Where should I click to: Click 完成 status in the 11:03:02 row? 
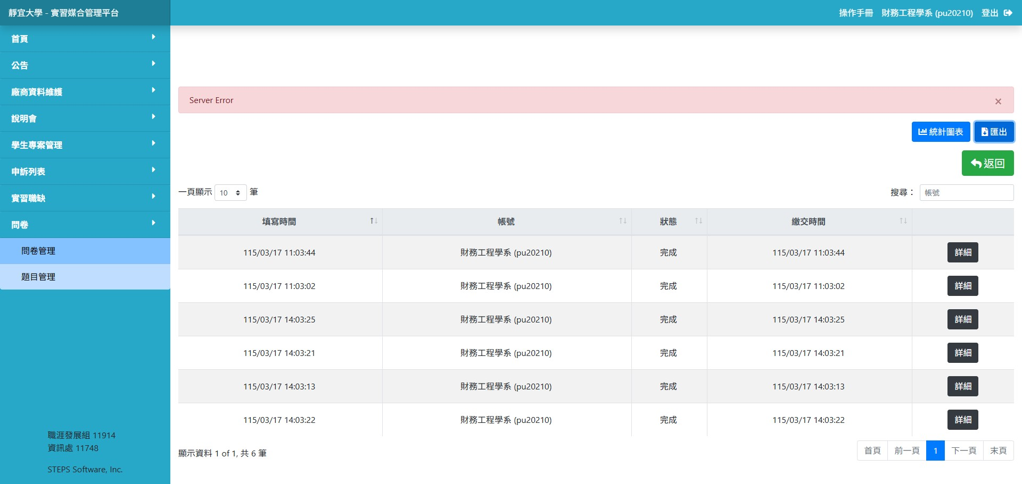pos(669,286)
